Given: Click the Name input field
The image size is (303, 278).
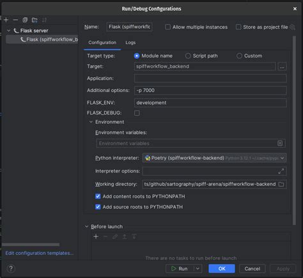Looking at the screenshot, I should (x=129, y=27).
